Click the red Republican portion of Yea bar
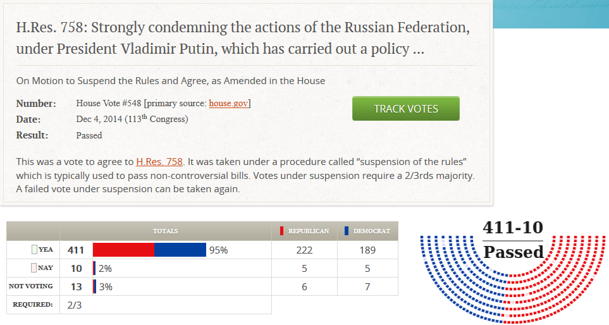The height and width of the screenshot is (325, 609). click(x=123, y=250)
